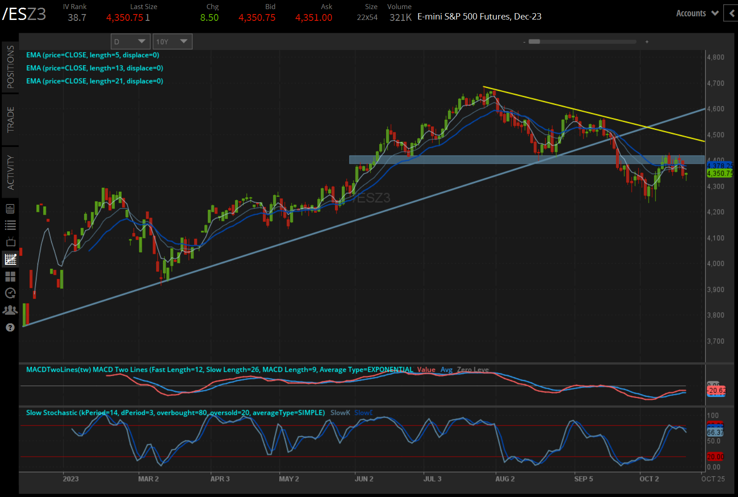Select the MACDTwoLines study label
This screenshot has height=497, width=738.
pyautogui.click(x=220, y=370)
